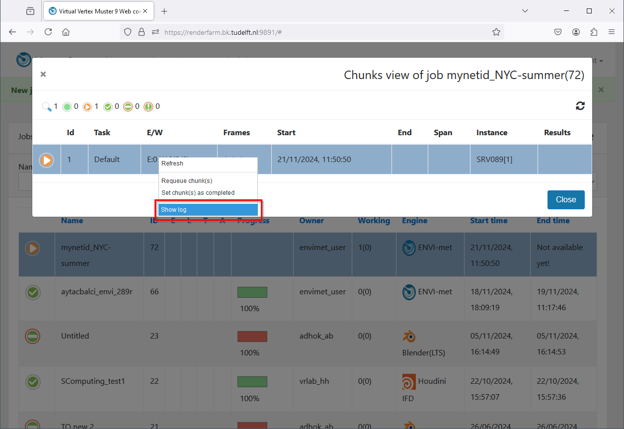Screen dimensions: 624x429
Task: Toggle the orange in-progress chunk status filter
Action: [x=87, y=106]
